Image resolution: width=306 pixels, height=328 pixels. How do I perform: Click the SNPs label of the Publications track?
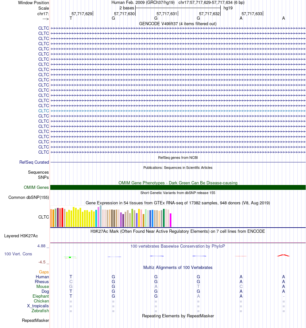[43, 177]
